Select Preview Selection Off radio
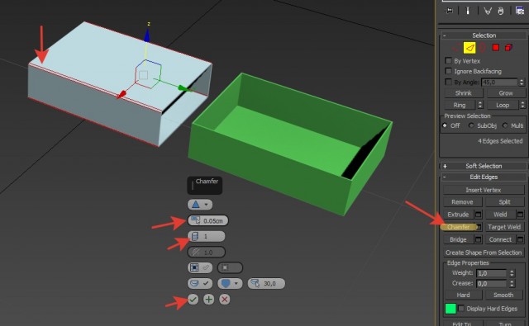 point(445,125)
